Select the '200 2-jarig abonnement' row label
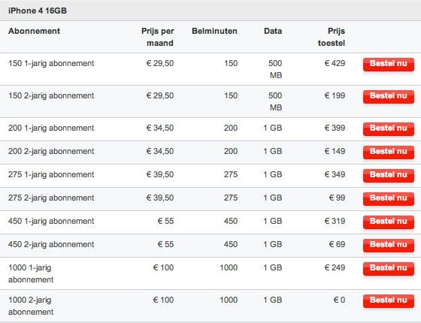421x323 pixels. click(51, 151)
